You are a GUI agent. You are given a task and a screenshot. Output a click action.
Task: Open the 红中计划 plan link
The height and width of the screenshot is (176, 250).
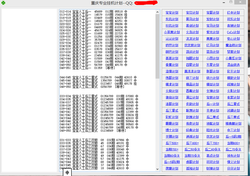(233, 12)
